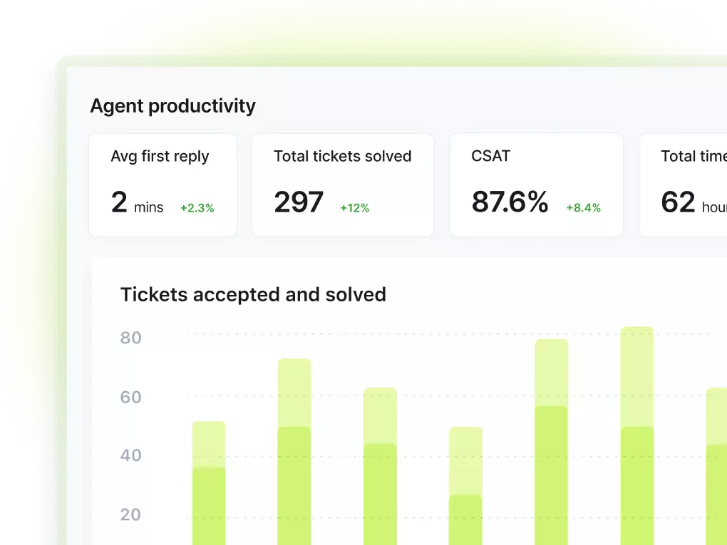Click the +2.3% change indicator
Screen dimensions: 727x545
click(x=197, y=208)
